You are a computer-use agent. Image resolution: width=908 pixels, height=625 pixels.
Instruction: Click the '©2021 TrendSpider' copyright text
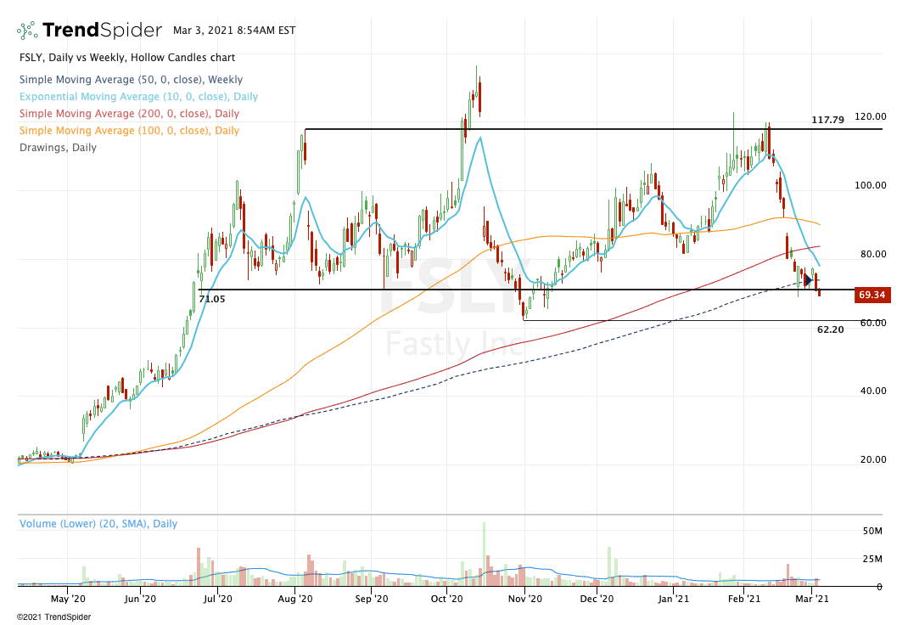53,617
